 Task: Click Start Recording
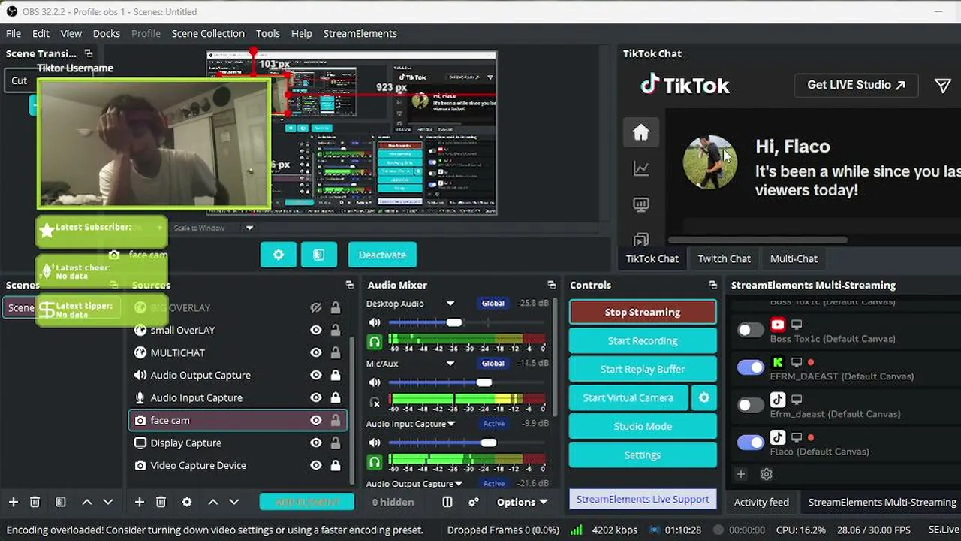[x=643, y=340]
